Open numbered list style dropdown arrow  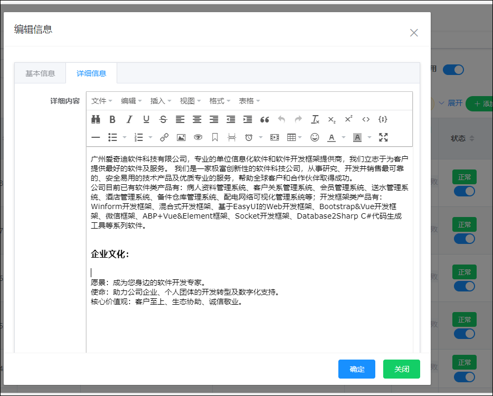point(150,137)
